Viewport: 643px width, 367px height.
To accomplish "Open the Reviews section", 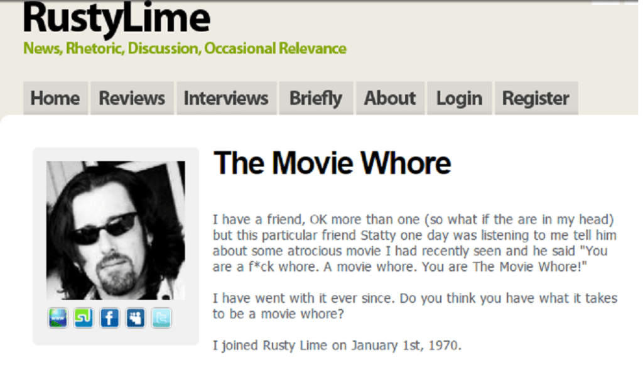I will click(132, 99).
